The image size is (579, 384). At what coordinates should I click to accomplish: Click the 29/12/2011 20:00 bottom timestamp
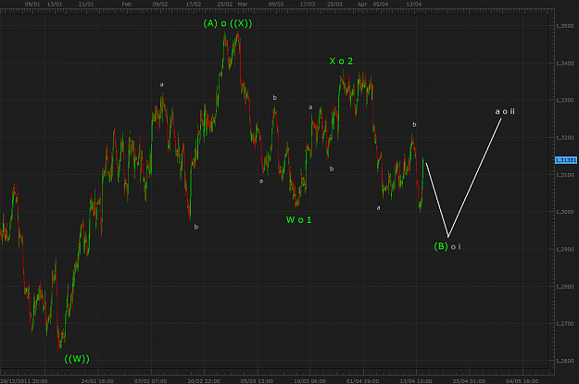tap(24, 380)
